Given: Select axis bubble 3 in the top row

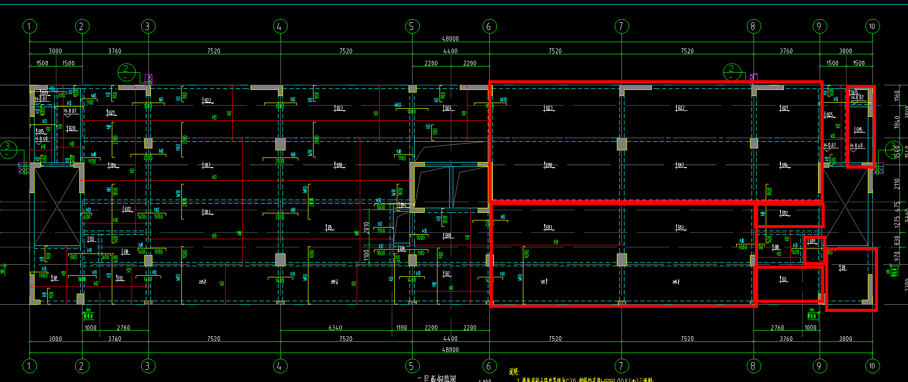Looking at the screenshot, I should 148,26.
